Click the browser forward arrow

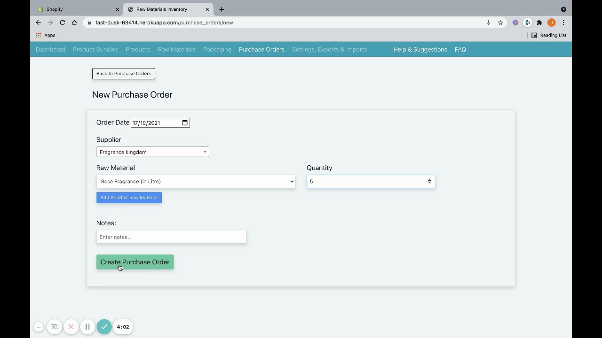(50, 23)
